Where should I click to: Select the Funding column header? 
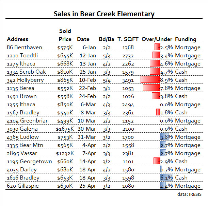click(x=186, y=39)
